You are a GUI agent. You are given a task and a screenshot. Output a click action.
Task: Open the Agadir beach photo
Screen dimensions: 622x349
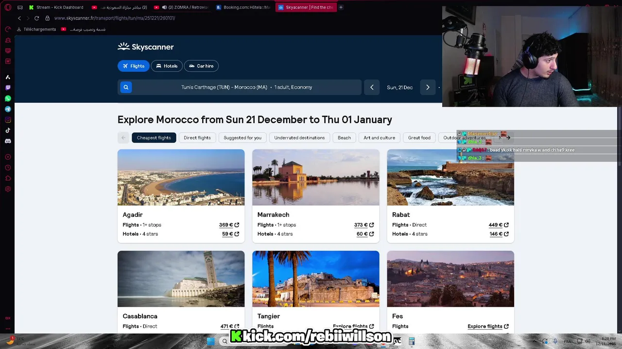point(181,177)
